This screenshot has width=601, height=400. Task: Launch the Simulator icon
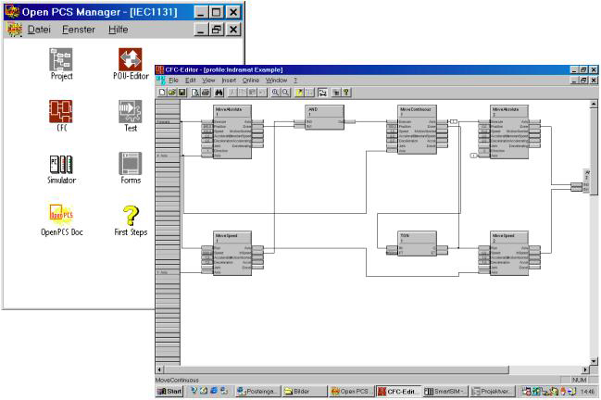tap(61, 165)
